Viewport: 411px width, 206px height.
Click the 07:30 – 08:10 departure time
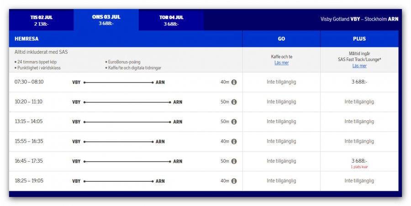29,82
